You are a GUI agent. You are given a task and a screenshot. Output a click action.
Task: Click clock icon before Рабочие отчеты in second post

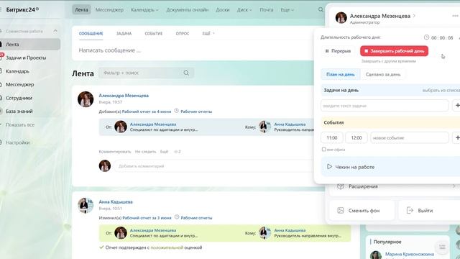coord(177,217)
